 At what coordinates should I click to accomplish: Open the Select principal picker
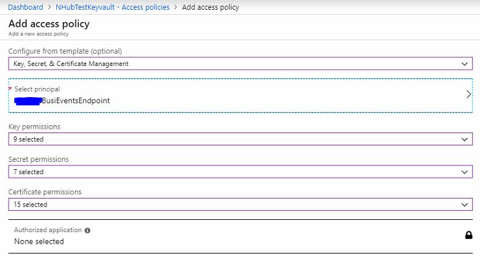[240, 95]
